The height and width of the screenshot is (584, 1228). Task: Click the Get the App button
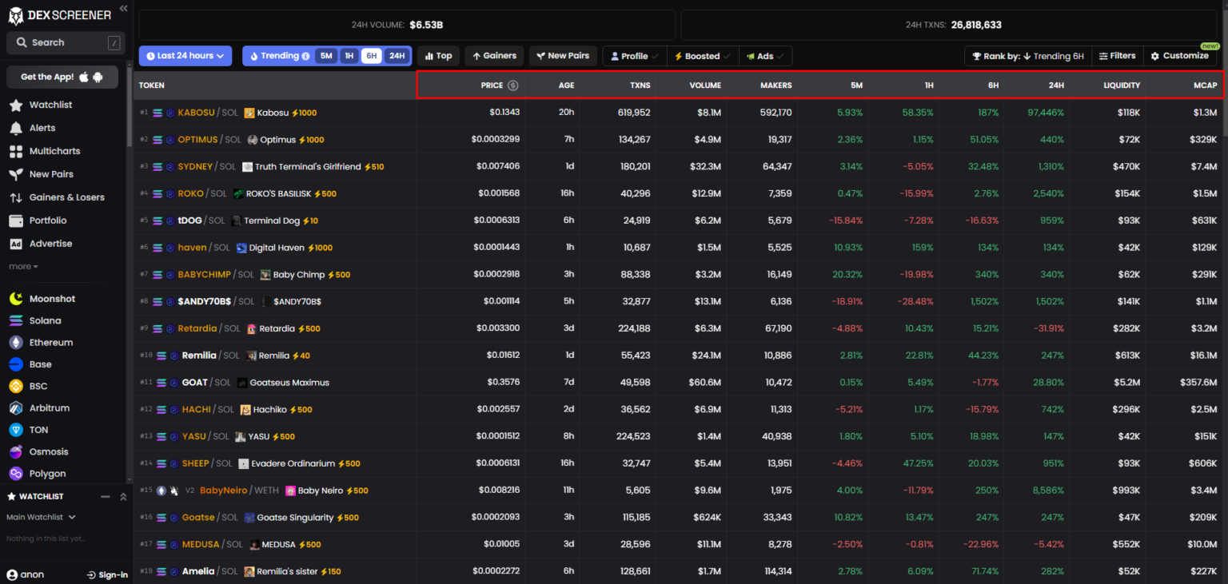pyautogui.click(x=62, y=77)
